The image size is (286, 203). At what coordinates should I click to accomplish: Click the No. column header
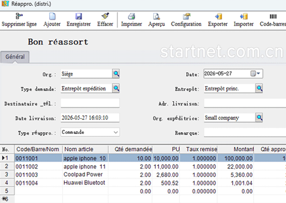click(x=7, y=149)
